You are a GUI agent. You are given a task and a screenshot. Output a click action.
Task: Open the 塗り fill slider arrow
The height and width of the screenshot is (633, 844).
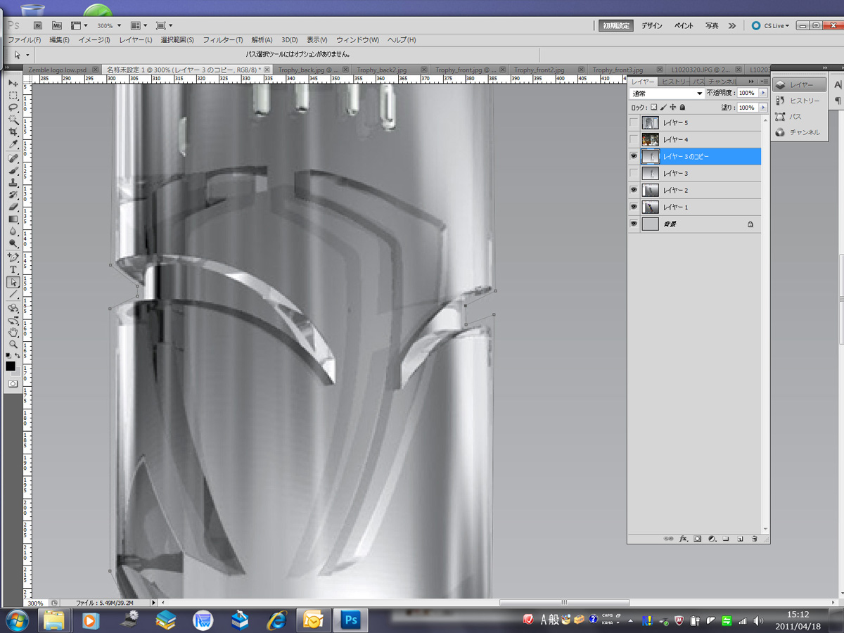[762, 108]
